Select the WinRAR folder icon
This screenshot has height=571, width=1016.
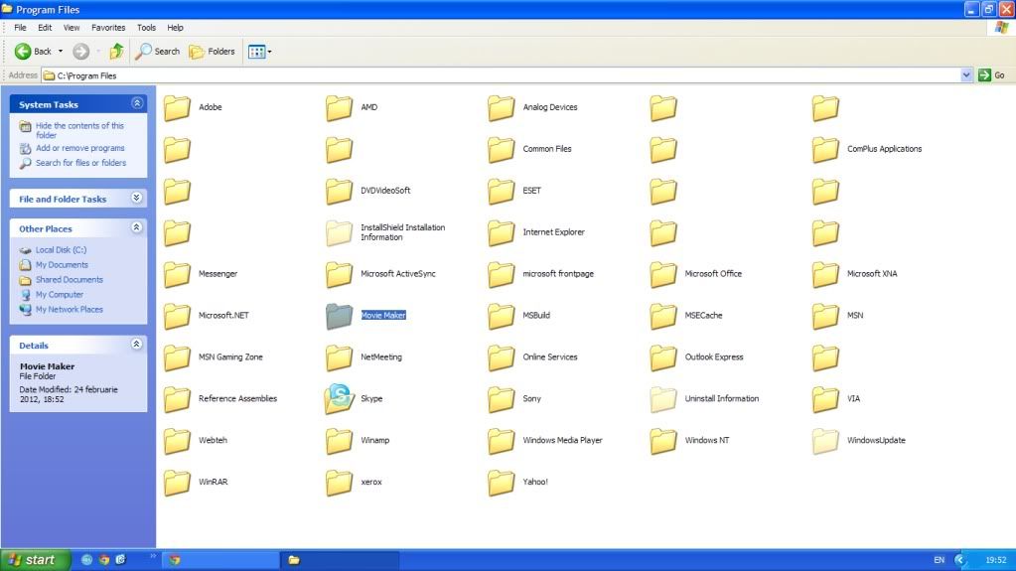177,483
